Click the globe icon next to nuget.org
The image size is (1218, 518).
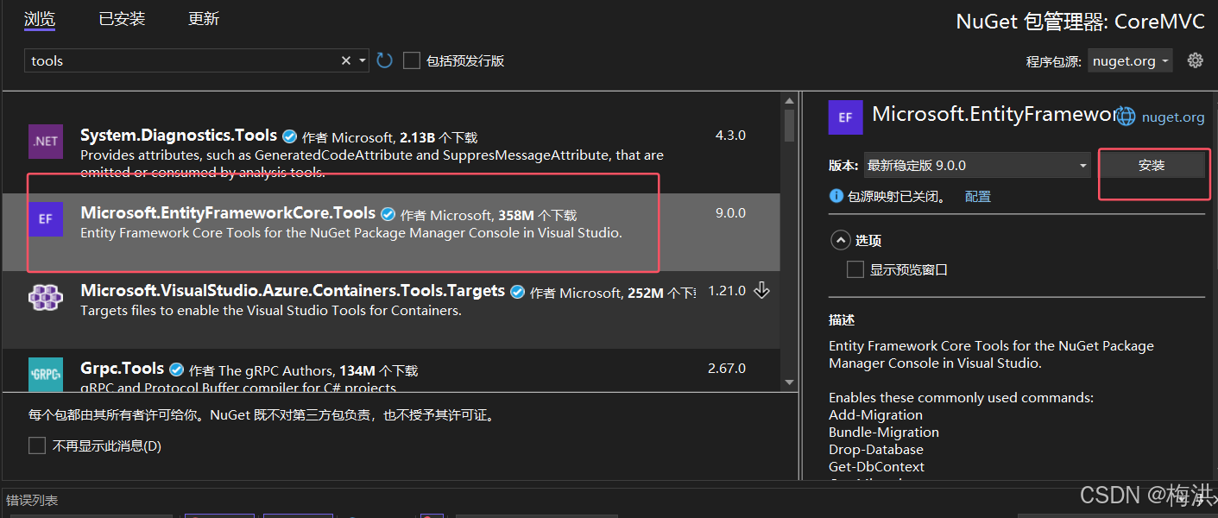click(1126, 117)
